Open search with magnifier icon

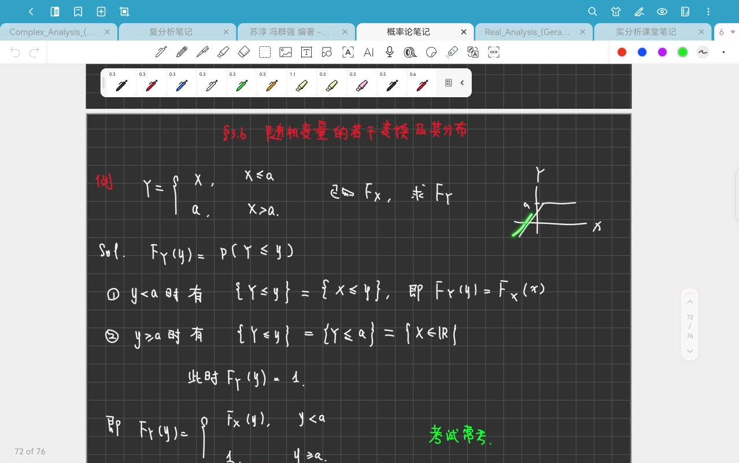click(x=593, y=12)
